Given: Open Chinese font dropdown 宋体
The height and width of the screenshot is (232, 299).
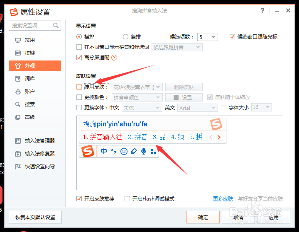Looking at the screenshot, I should click(142, 108).
